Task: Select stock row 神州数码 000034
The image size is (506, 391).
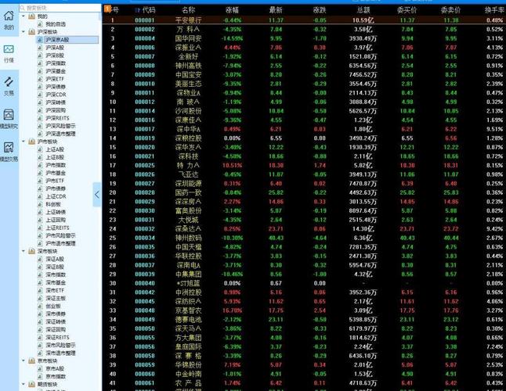Action: click(x=304, y=238)
